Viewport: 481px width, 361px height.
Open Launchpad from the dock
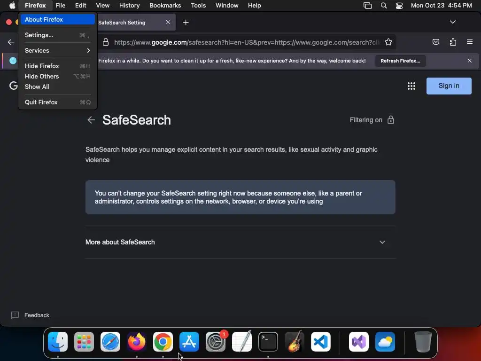coord(84,342)
